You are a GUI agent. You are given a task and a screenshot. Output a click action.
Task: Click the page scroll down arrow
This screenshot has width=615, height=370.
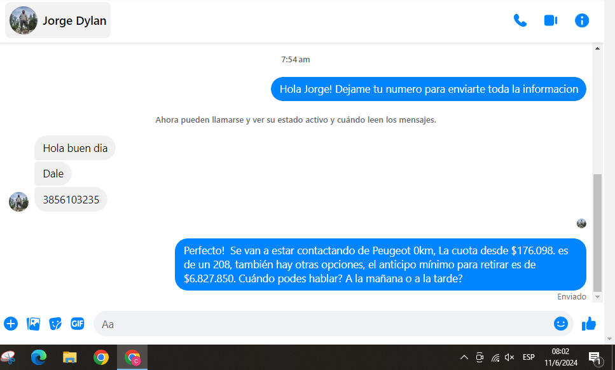[609, 339]
